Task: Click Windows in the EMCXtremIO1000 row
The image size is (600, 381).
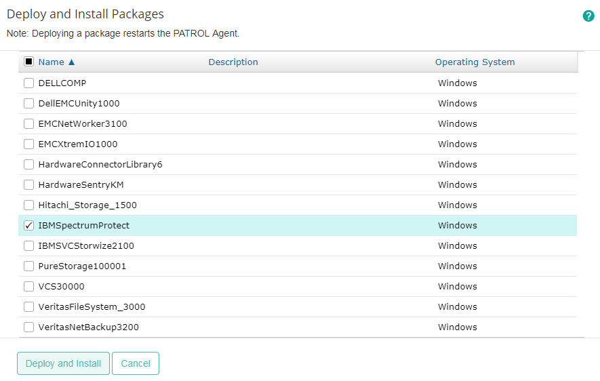Action: (x=457, y=144)
